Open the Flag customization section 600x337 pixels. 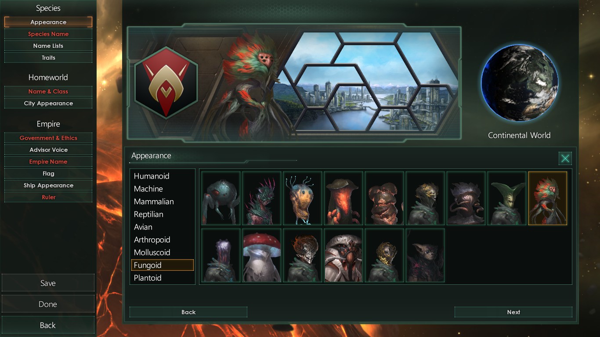point(48,173)
